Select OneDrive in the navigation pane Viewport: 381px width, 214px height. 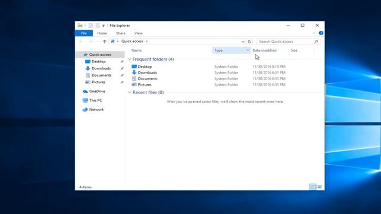coord(97,91)
